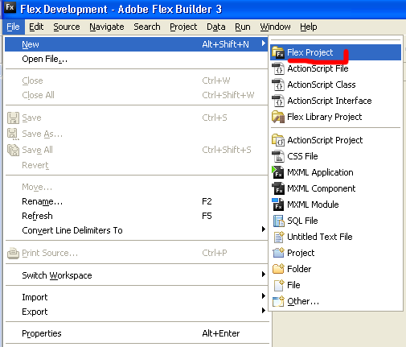Viewport: 406px width, 347px height.
Task: Select the Move... menu entry
Action: (136, 187)
